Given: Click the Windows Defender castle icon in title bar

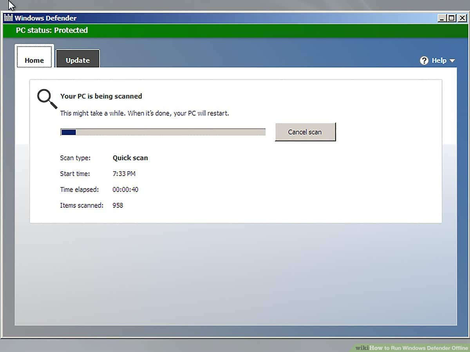Looking at the screenshot, I should pos(8,18).
